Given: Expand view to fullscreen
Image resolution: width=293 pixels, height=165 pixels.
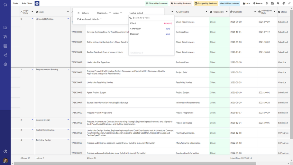Looking at the screenshot, I should pyautogui.click(x=289, y=3).
